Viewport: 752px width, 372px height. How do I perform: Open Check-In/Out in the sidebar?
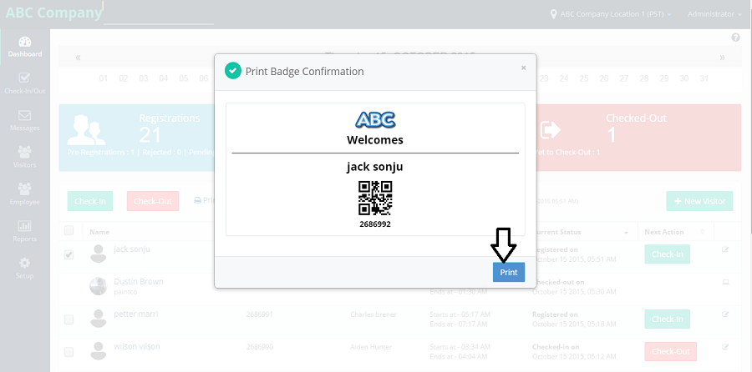click(x=25, y=83)
